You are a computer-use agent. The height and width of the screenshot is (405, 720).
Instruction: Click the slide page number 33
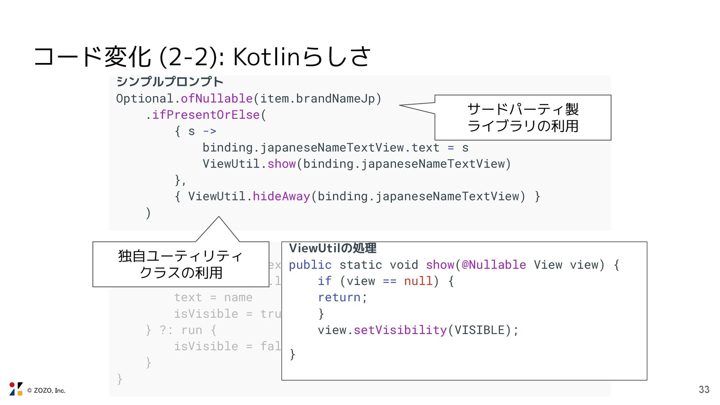[x=704, y=390]
